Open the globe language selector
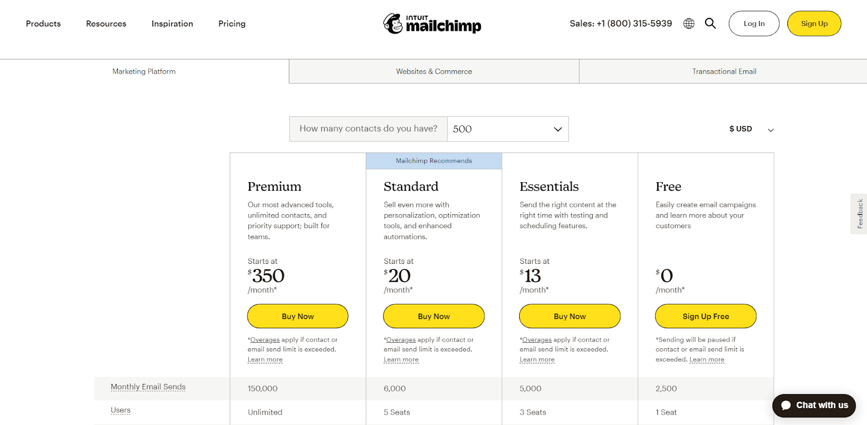Viewport: 867px width, 425px height. [x=689, y=24]
